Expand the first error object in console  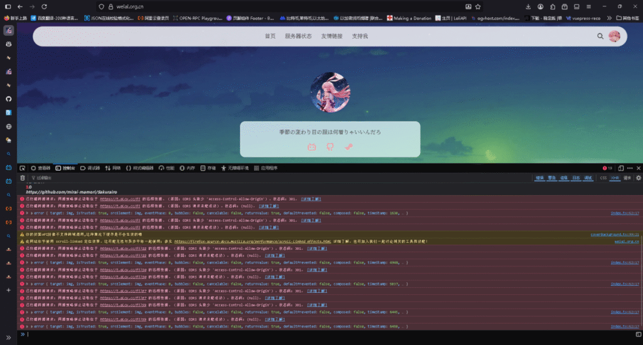click(x=27, y=213)
